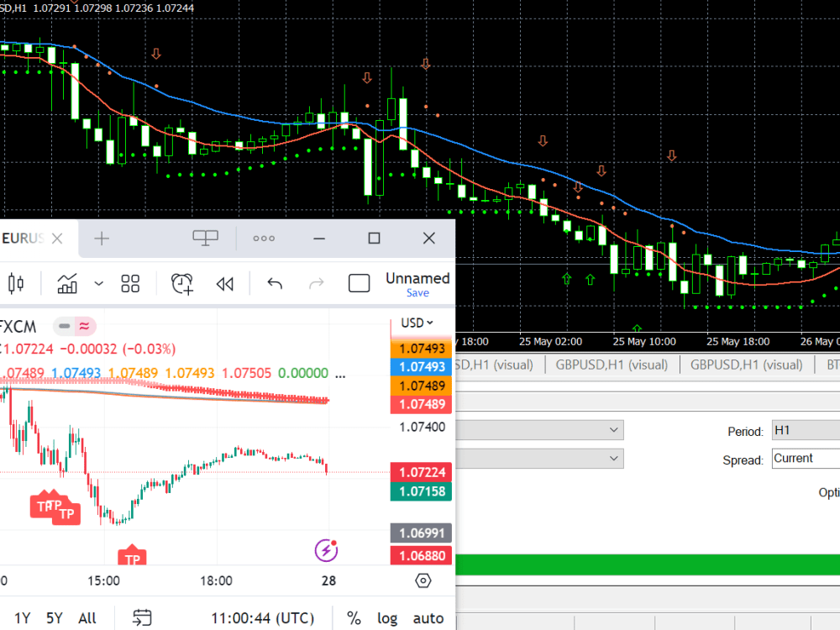The height and width of the screenshot is (630, 840).
Task: Click the red 1.06880 price label
Action: tap(421, 555)
